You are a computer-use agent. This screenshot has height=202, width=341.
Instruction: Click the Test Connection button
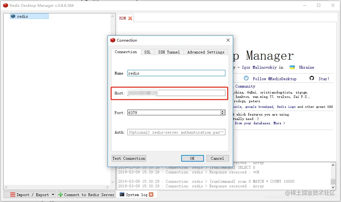tap(129, 158)
